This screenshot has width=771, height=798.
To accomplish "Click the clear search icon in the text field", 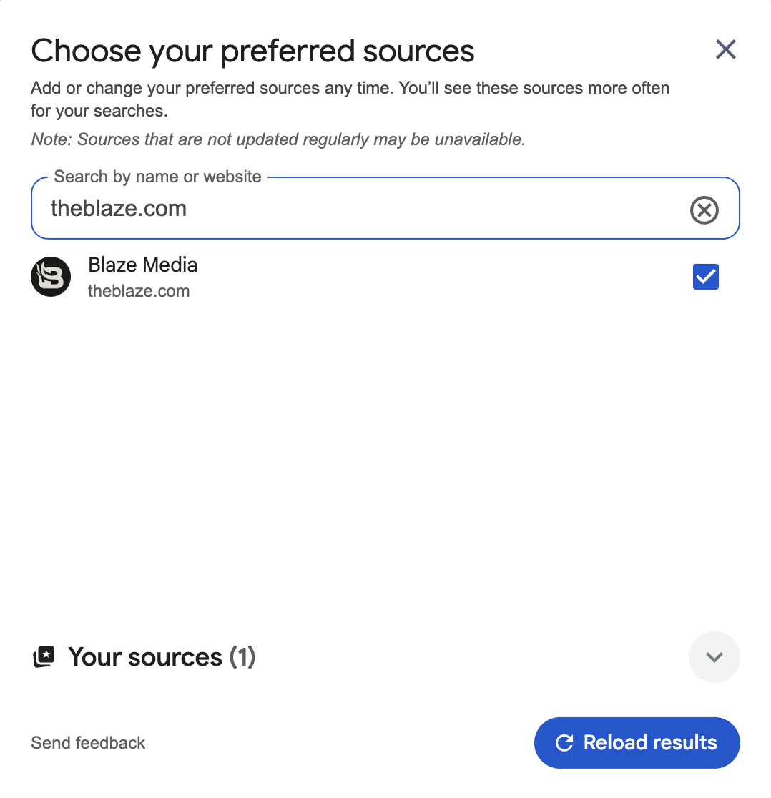I will (x=704, y=210).
